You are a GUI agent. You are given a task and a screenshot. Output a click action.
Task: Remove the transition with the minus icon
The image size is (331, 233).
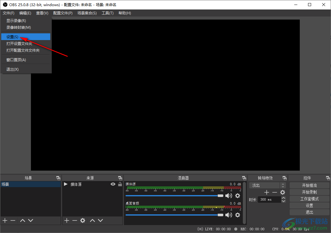click(274, 192)
